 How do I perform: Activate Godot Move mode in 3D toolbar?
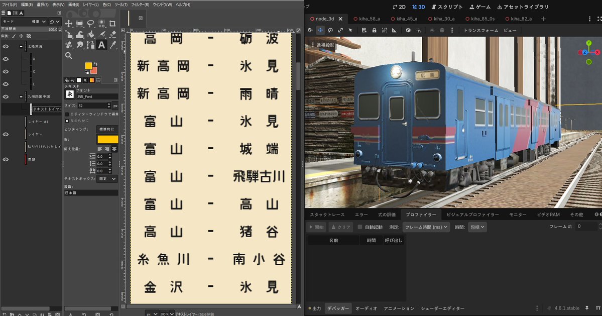(320, 30)
